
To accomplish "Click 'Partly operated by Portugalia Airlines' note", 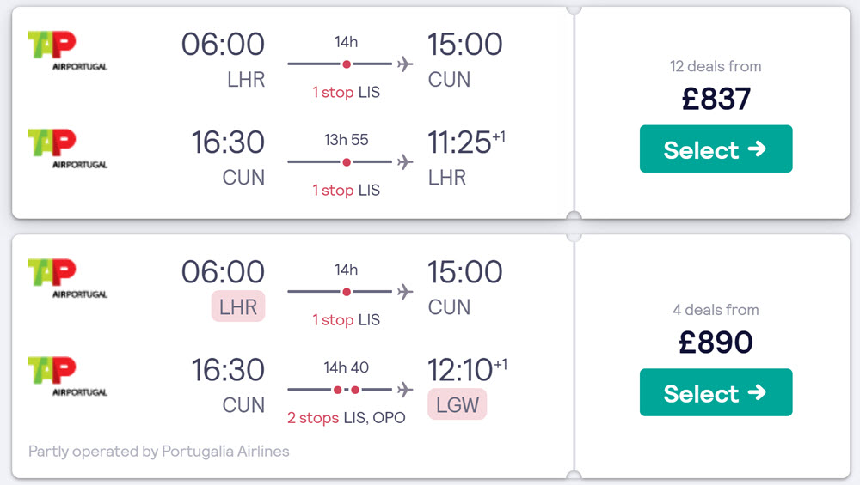I will pos(158,451).
